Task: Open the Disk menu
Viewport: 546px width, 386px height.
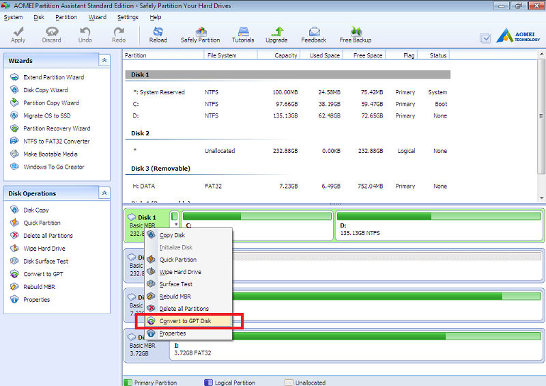Action: (39, 17)
